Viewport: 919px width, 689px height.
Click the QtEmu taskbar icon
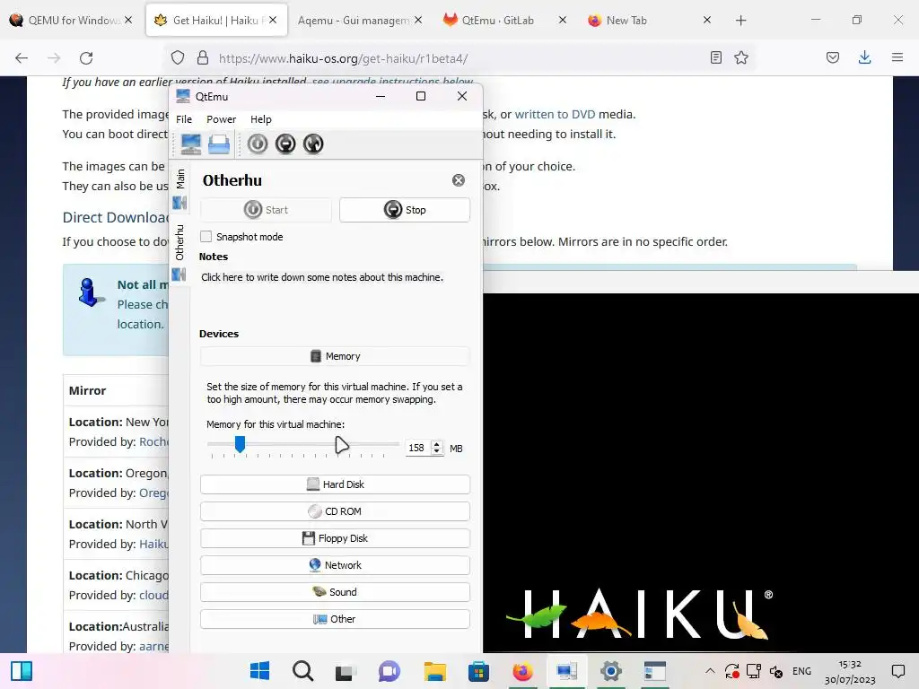pyautogui.click(x=566, y=671)
